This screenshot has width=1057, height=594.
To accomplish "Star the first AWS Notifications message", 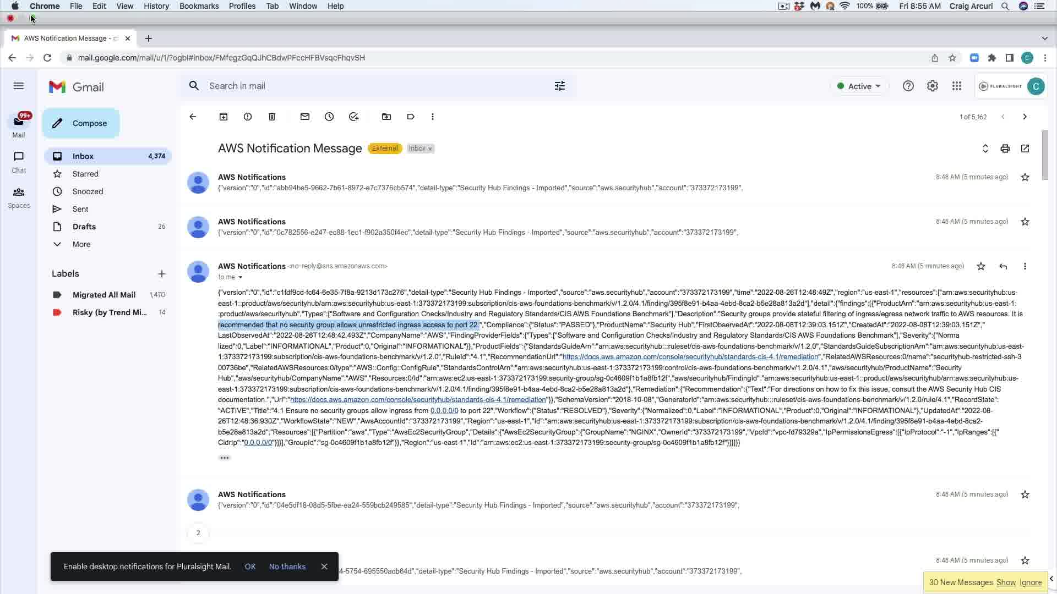I will click(1025, 177).
